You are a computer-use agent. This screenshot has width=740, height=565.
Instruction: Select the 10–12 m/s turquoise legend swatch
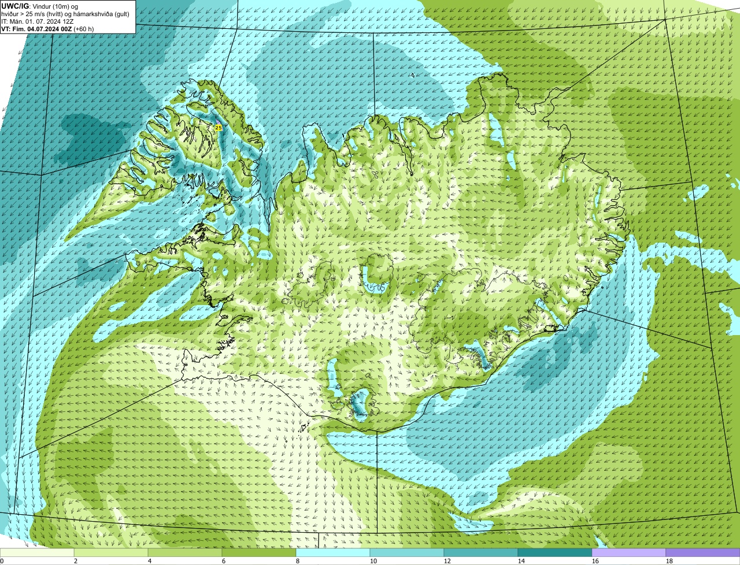(x=407, y=552)
